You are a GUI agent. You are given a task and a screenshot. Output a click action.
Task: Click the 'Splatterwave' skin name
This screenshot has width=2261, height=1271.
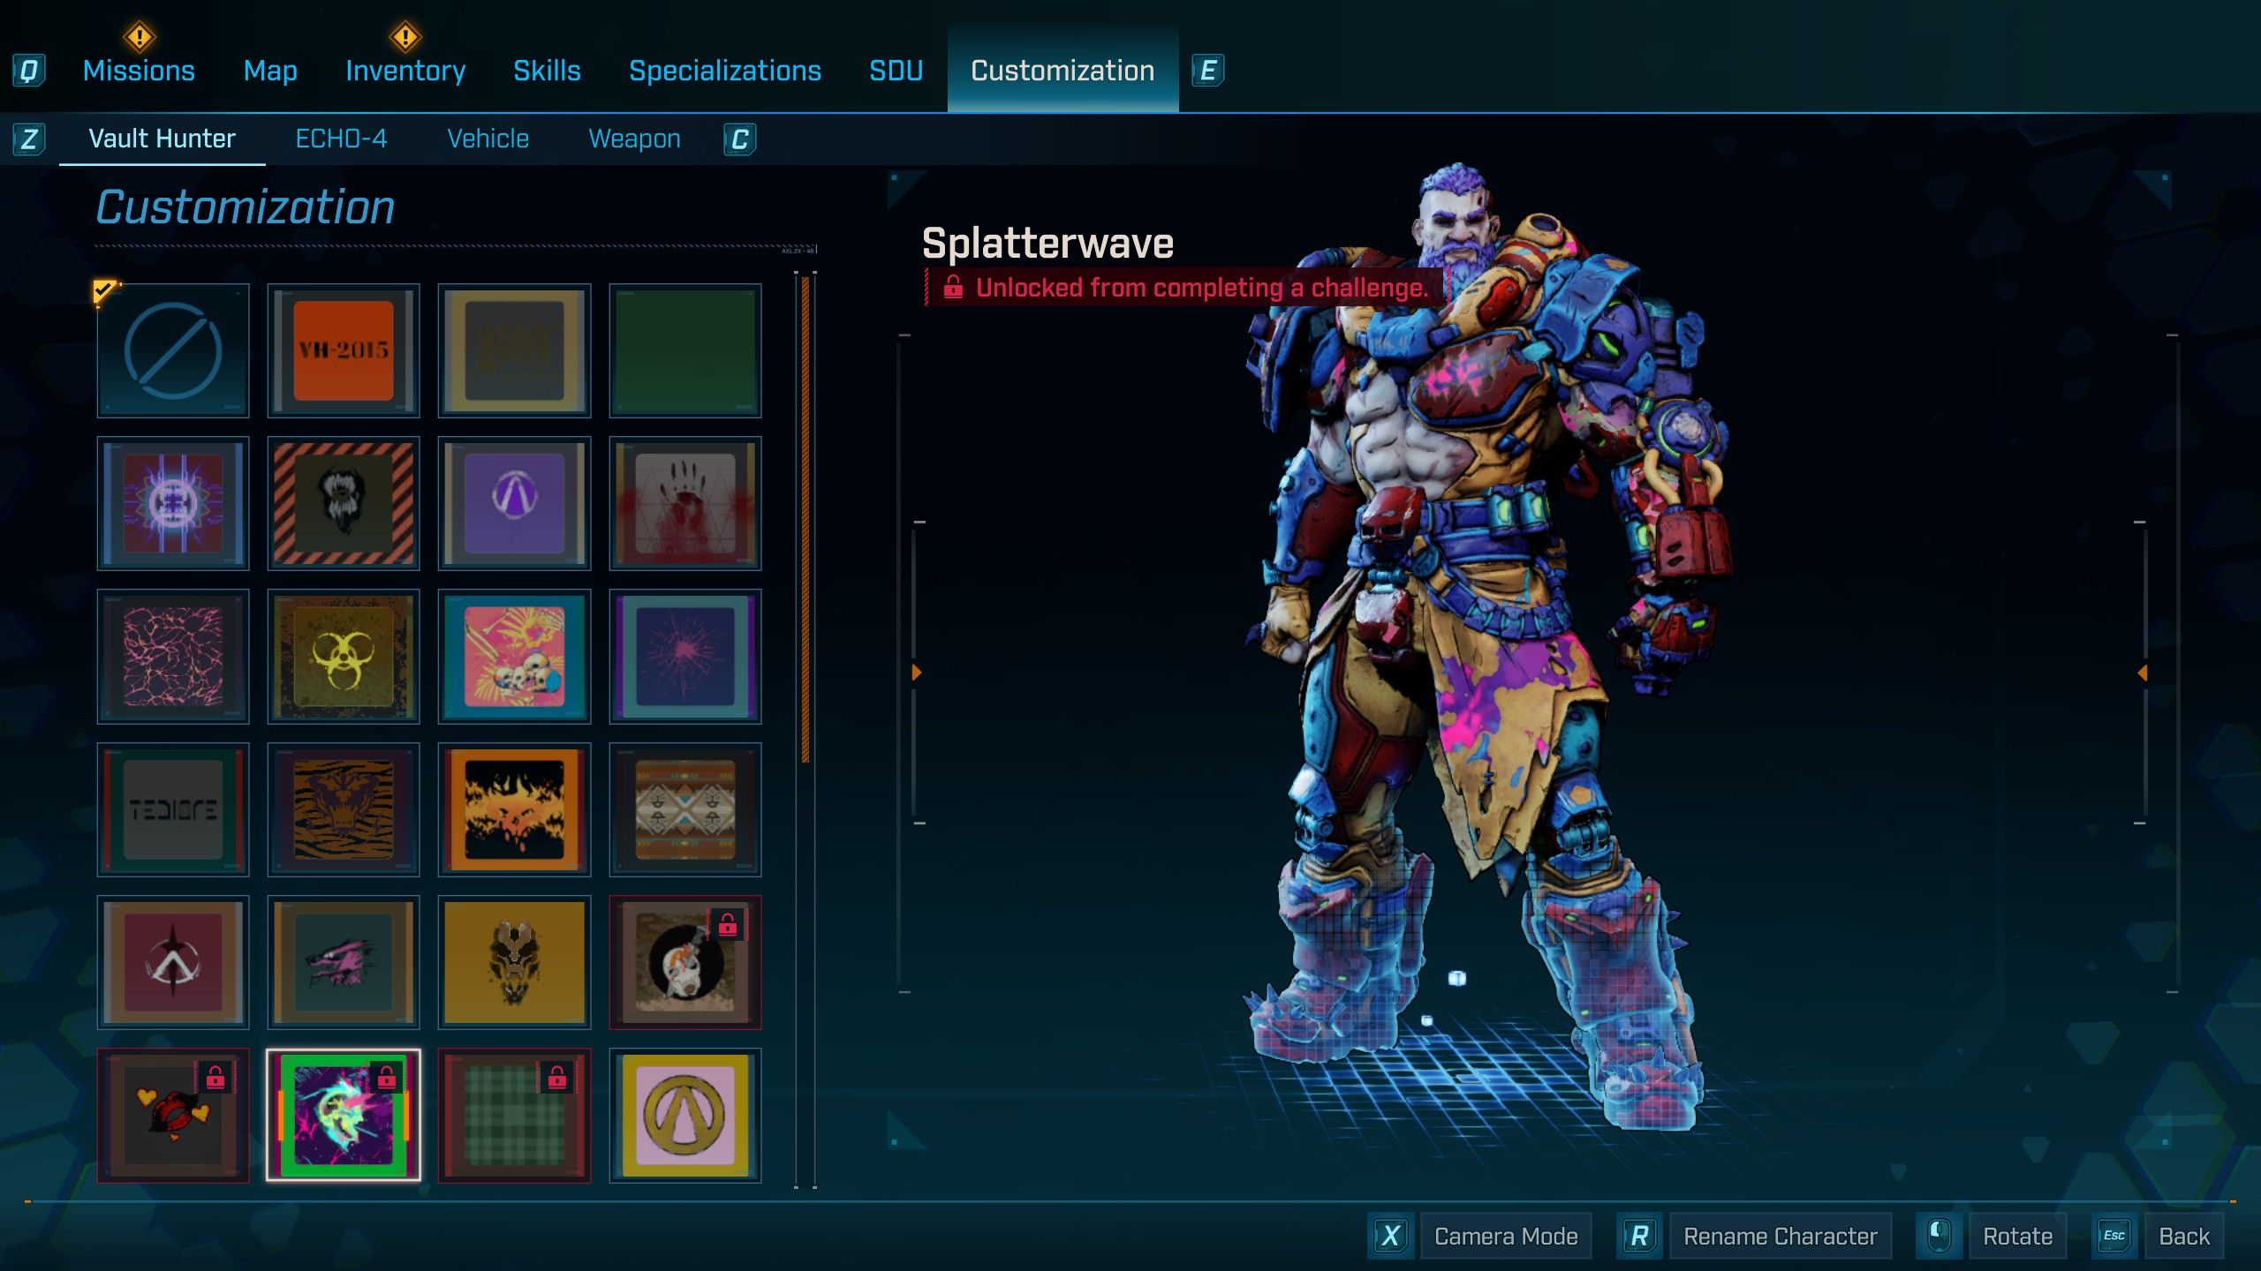coord(1047,243)
